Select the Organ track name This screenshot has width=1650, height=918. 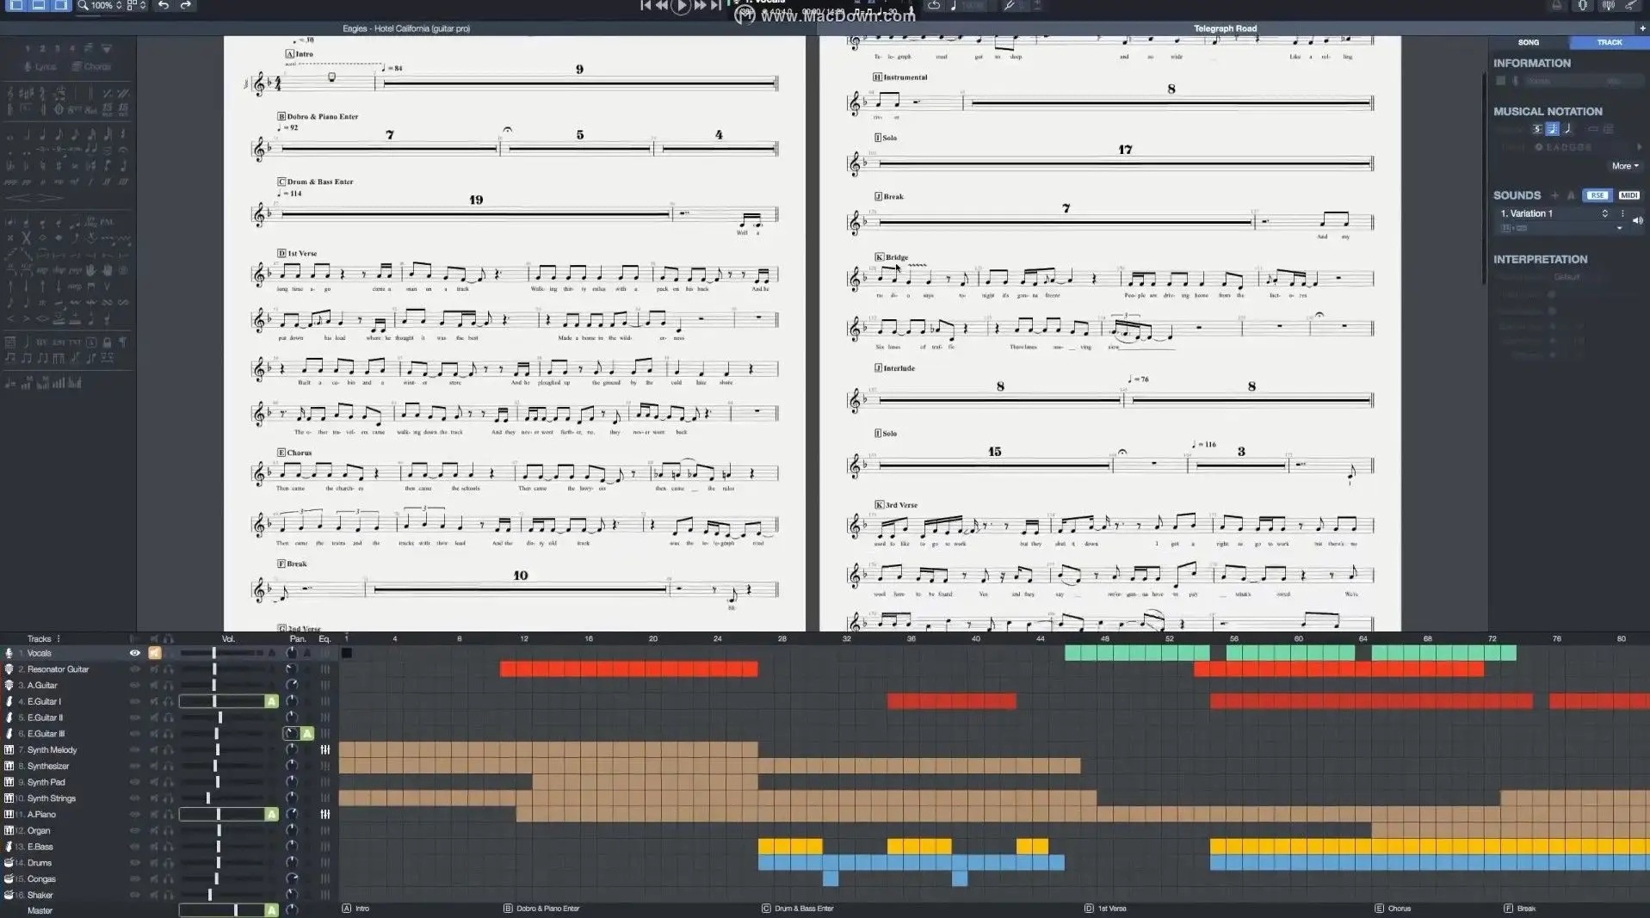click(39, 830)
